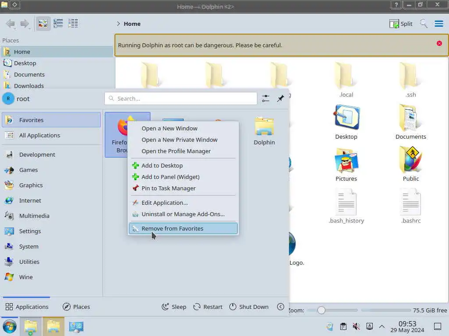The height and width of the screenshot is (336, 449).
Task: Dismiss the root warning message
Action: pyautogui.click(x=439, y=43)
